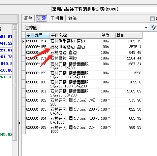This screenshot has width=157, height=156.
Task: Click the filter lightning icon
Action: coord(153,27)
